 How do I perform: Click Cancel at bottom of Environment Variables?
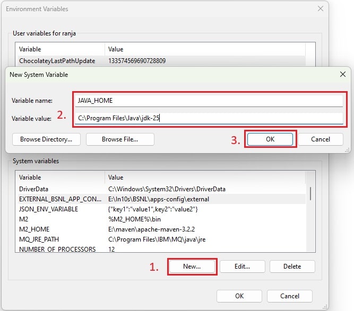pyautogui.click(x=290, y=296)
